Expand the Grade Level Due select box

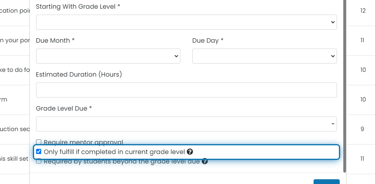(186, 124)
